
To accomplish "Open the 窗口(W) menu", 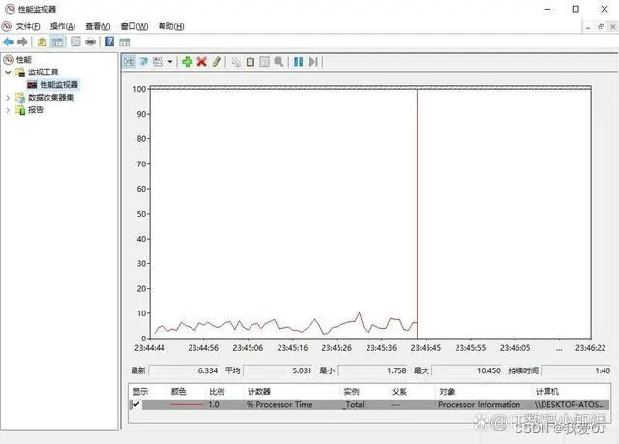I will (134, 26).
